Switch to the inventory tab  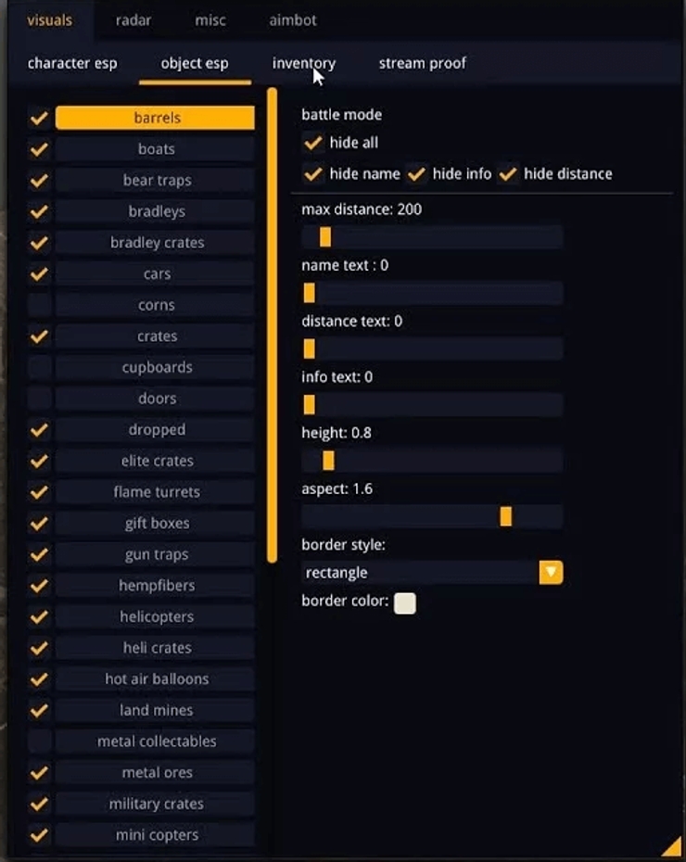pyautogui.click(x=303, y=63)
